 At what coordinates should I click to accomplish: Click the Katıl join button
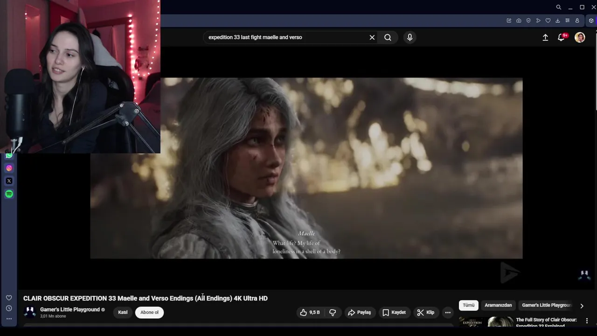coord(123,312)
